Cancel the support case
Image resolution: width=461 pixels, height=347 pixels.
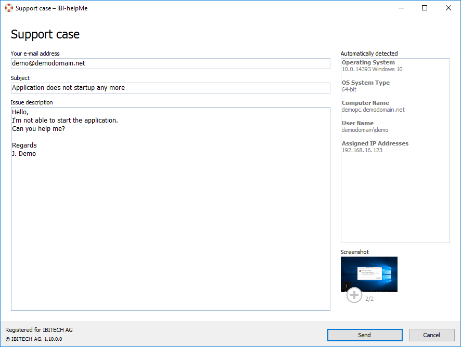tap(431, 335)
